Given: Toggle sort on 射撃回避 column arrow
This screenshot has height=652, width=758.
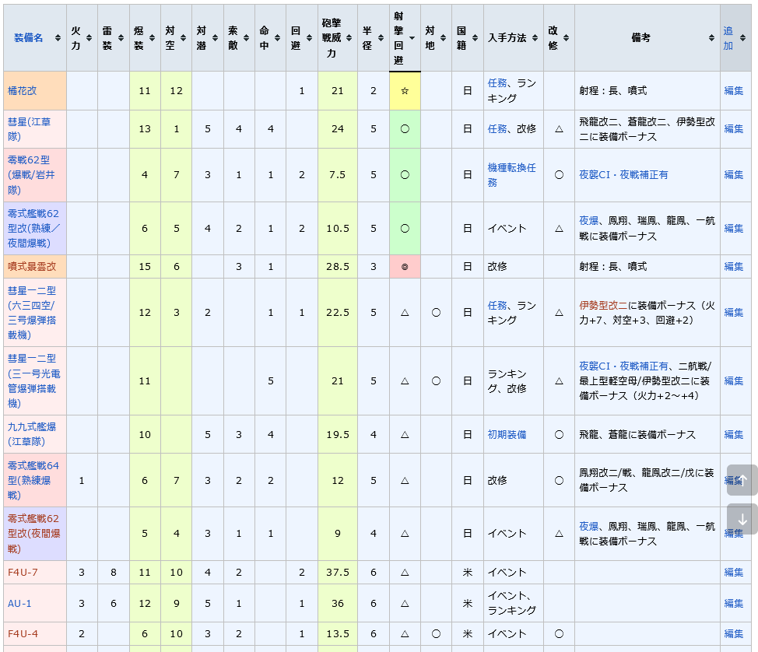Looking at the screenshot, I should click(x=412, y=38).
